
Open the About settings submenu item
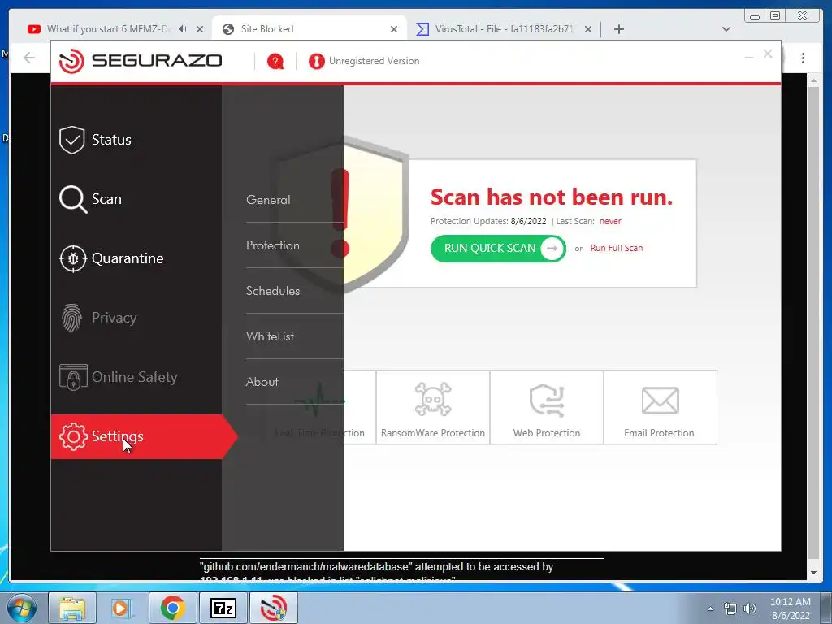pyautogui.click(x=262, y=382)
